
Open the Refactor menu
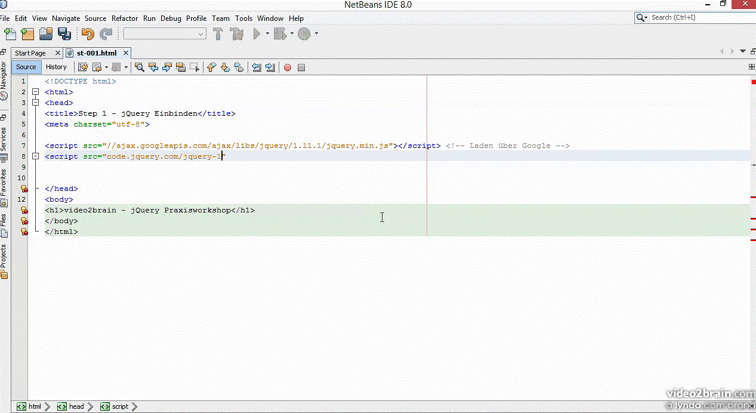pyautogui.click(x=125, y=19)
